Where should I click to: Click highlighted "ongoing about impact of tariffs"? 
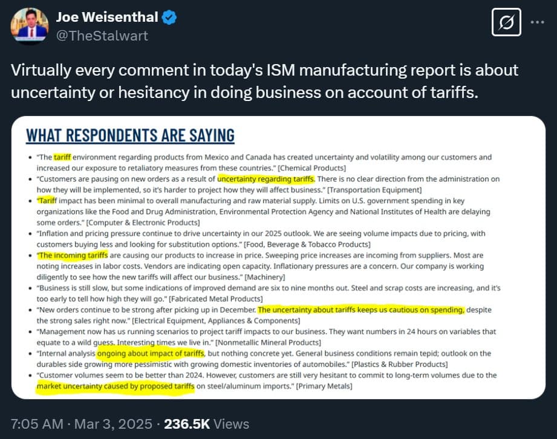(151, 353)
